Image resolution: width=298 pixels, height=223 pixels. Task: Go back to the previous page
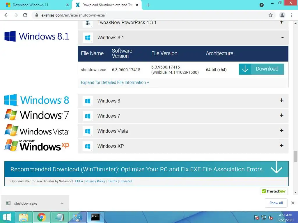[6, 15]
